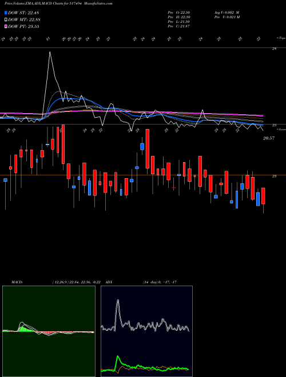The image size is (286, 377).
Task: Open the green MACD histogram panel
Action: [x=49, y=331]
